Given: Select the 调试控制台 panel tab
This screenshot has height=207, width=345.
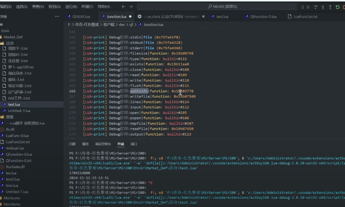Looking at the screenshot, I should pyautogui.click(x=103, y=144).
